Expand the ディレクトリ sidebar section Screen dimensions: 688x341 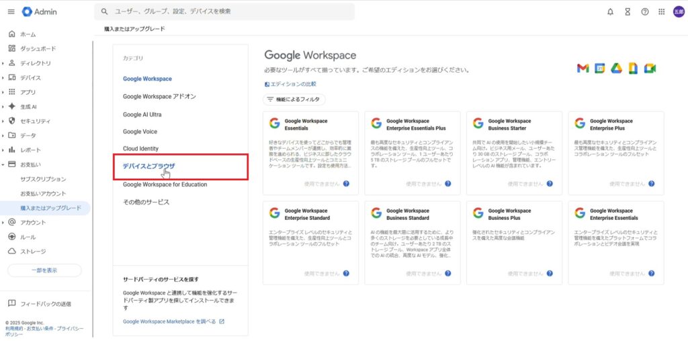(x=3, y=63)
